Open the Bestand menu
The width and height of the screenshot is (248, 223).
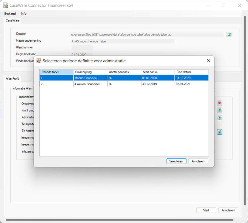(x=10, y=14)
